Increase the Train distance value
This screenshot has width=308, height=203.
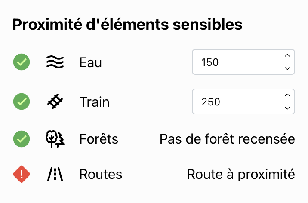[287, 95]
